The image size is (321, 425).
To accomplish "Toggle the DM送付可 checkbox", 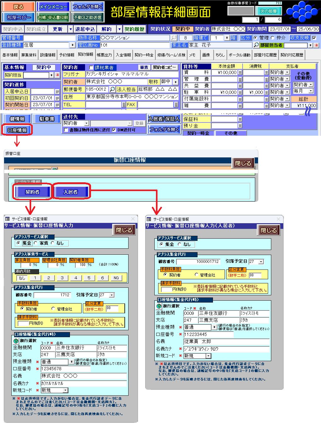I will (x=114, y=130).
